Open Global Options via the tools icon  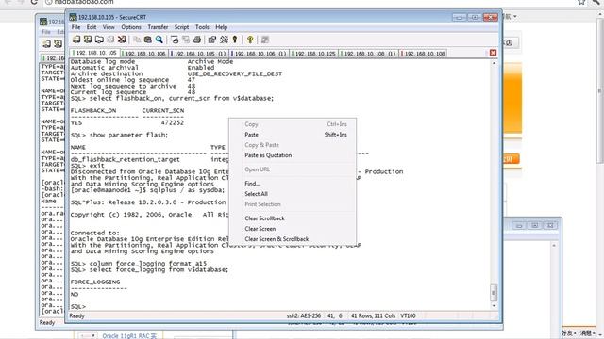224,40
